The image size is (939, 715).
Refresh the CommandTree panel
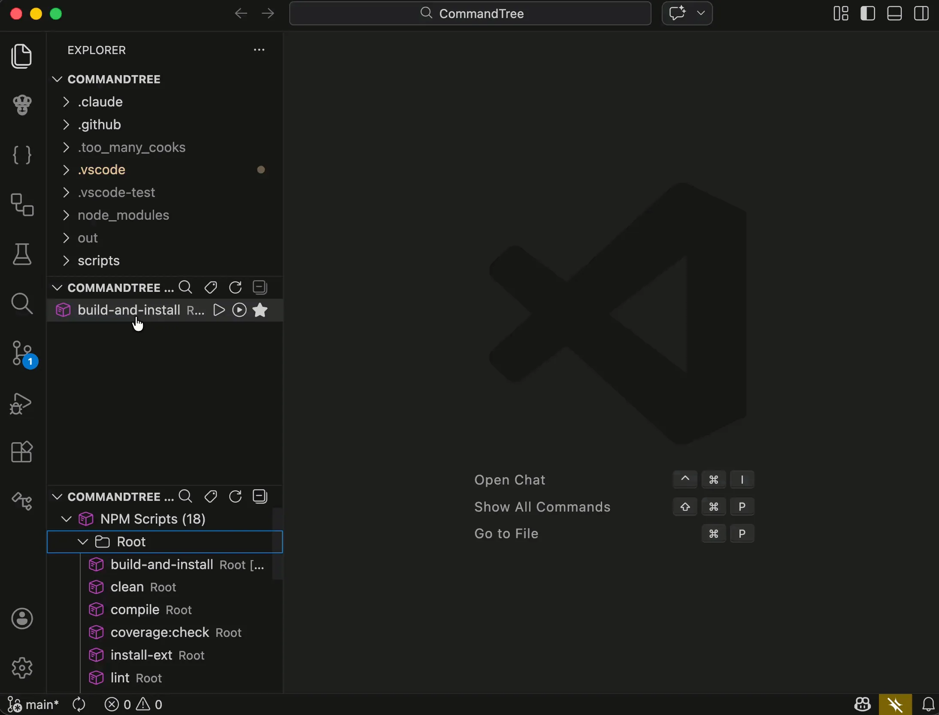(236, 287)
